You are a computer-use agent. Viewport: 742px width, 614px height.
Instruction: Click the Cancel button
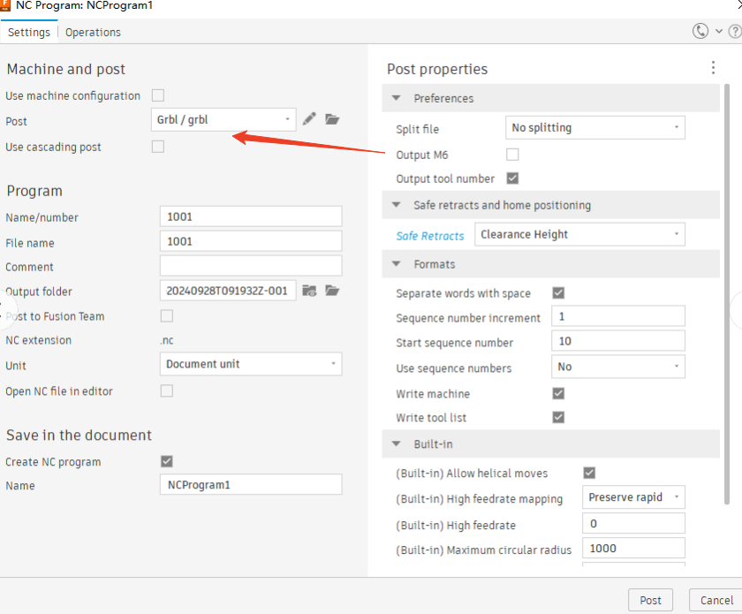pos(715,600)
